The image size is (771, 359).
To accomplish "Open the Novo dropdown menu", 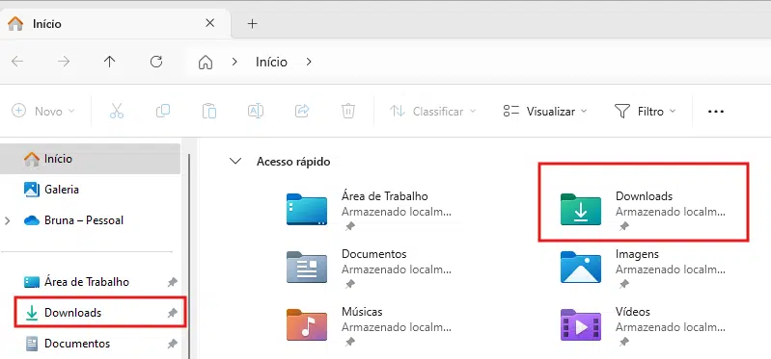I will pos(43,112).
